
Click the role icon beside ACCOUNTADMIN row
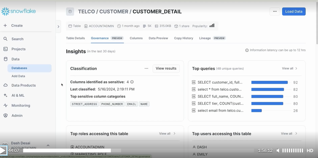(72, 147)
